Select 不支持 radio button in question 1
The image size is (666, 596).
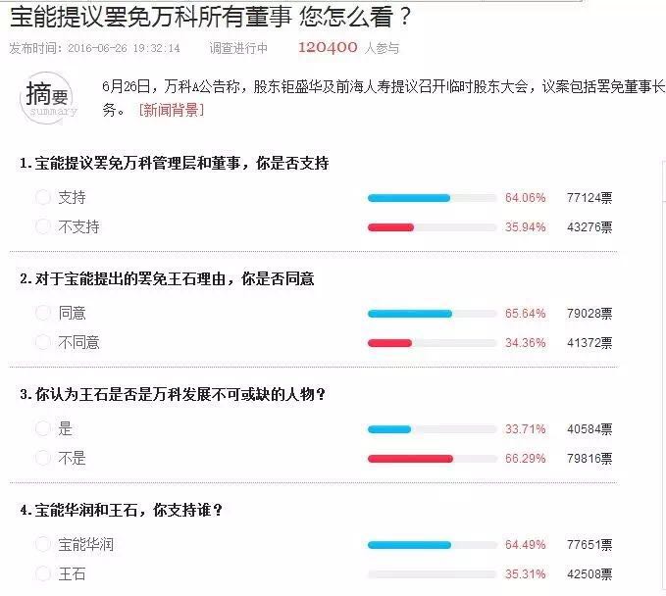click(42, 227)
